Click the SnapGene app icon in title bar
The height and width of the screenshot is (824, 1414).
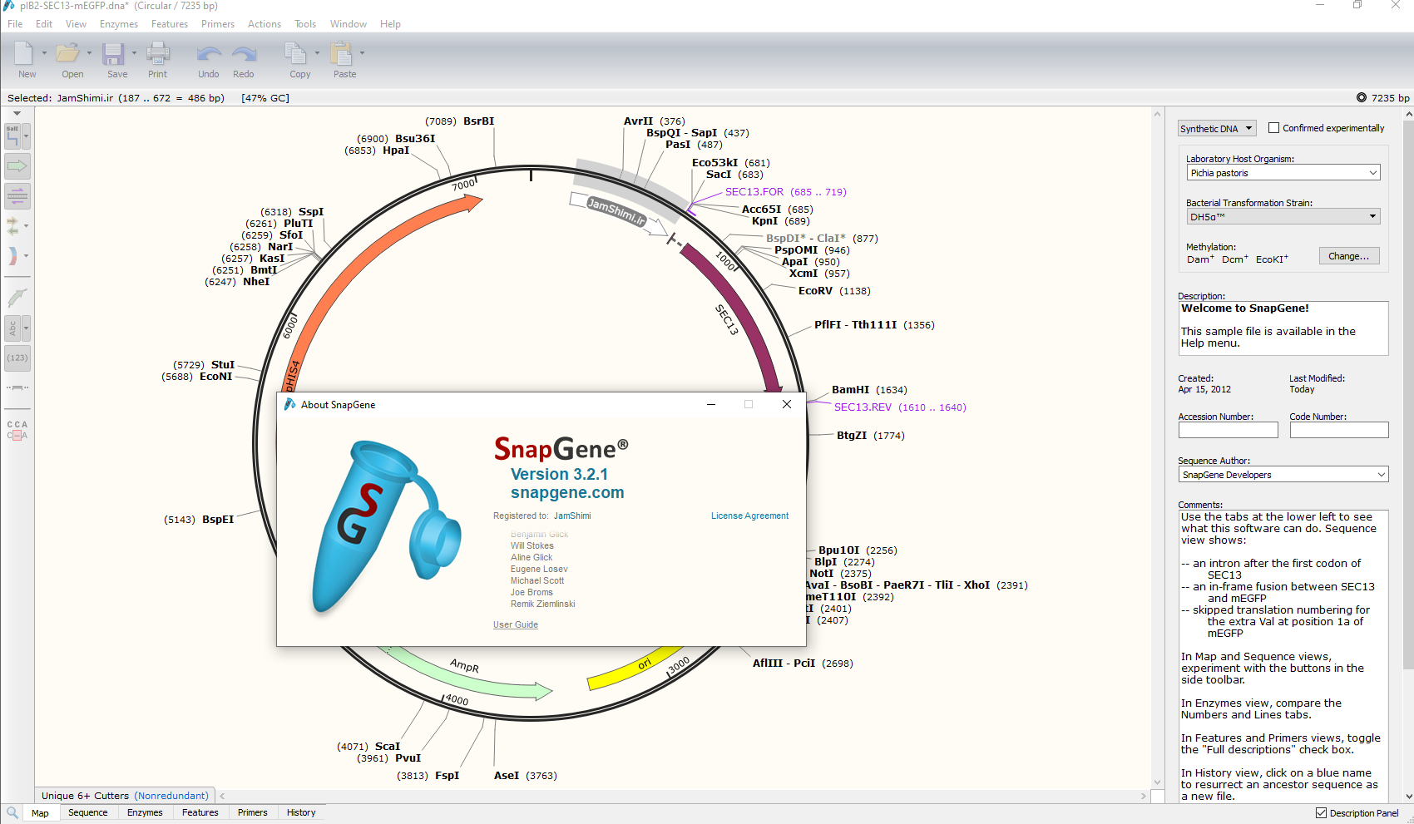(x=8, y=6)
